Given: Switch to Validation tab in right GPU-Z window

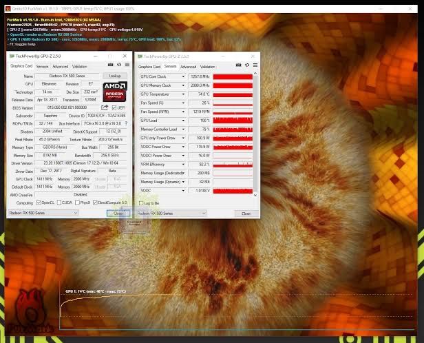Looking at the screenshot, I should coord(207,67).
